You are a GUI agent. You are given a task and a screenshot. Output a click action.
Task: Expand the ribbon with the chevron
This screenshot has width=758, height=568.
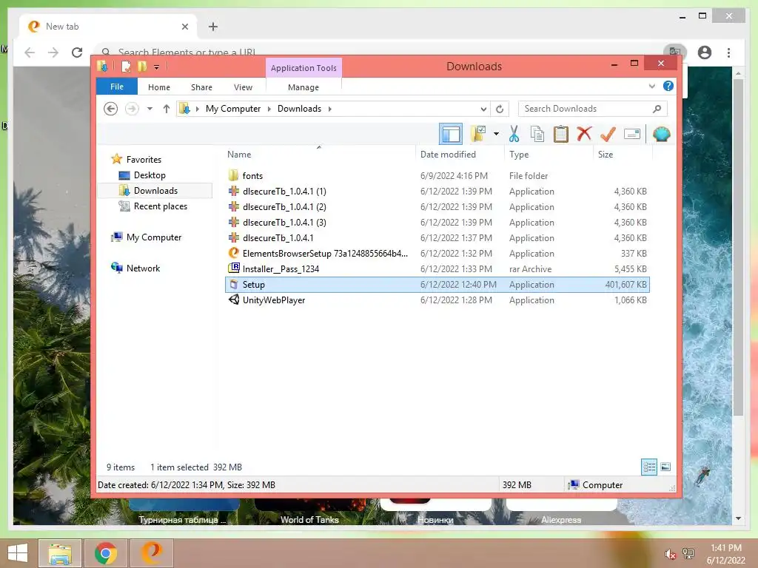[651, 86]
